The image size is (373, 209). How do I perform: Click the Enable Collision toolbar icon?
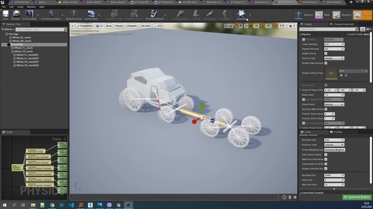coord(114,14)
